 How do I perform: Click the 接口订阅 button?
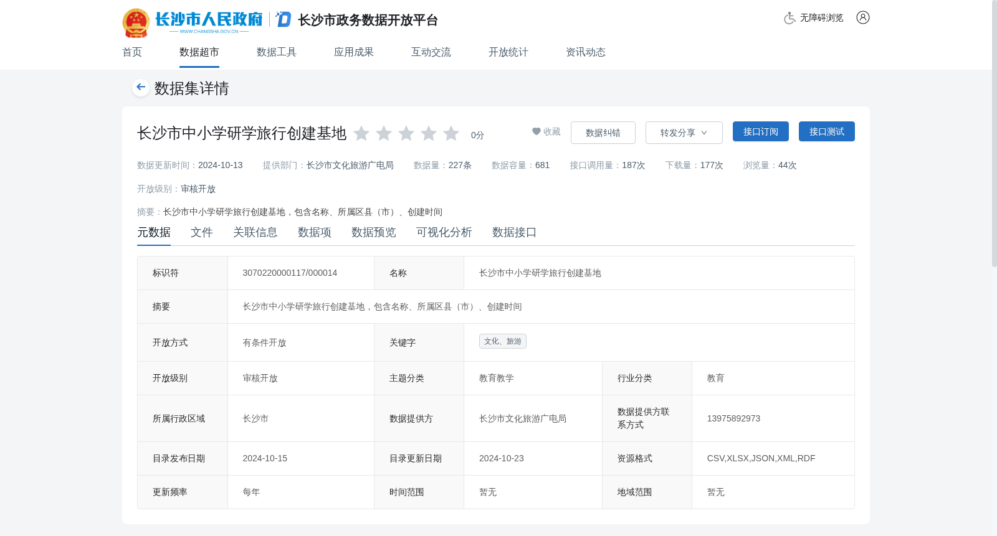tap(760, 131)
